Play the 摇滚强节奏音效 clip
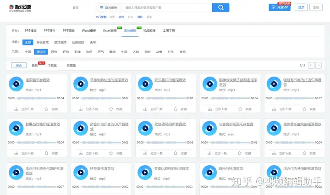Viewport: 330px width, 195px height. [x=16, y=84]
